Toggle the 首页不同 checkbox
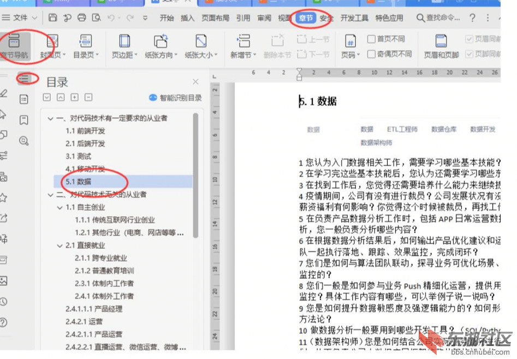Screen dimensions: 517x359 371,39
